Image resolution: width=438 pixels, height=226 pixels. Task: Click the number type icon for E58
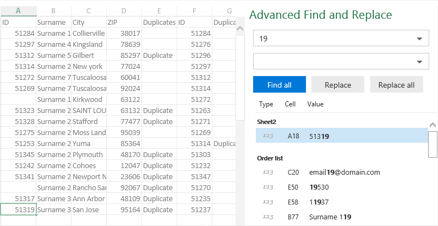tap(268, 202)
